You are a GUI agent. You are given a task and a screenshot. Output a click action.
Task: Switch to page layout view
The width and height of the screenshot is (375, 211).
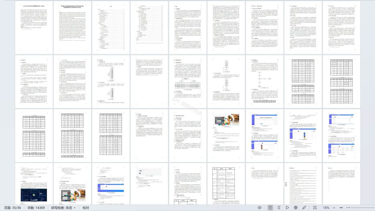coord(270,208)
